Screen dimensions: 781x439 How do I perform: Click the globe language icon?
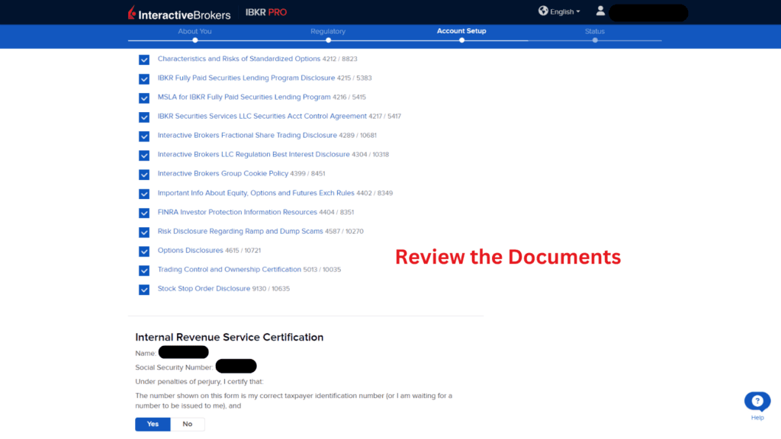(542, 11)
